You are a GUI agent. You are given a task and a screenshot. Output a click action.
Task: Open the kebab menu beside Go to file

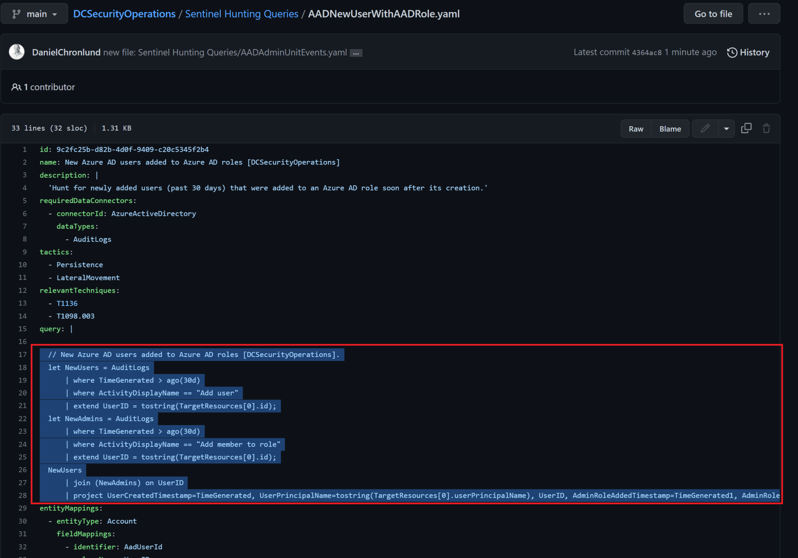[764, 13]
